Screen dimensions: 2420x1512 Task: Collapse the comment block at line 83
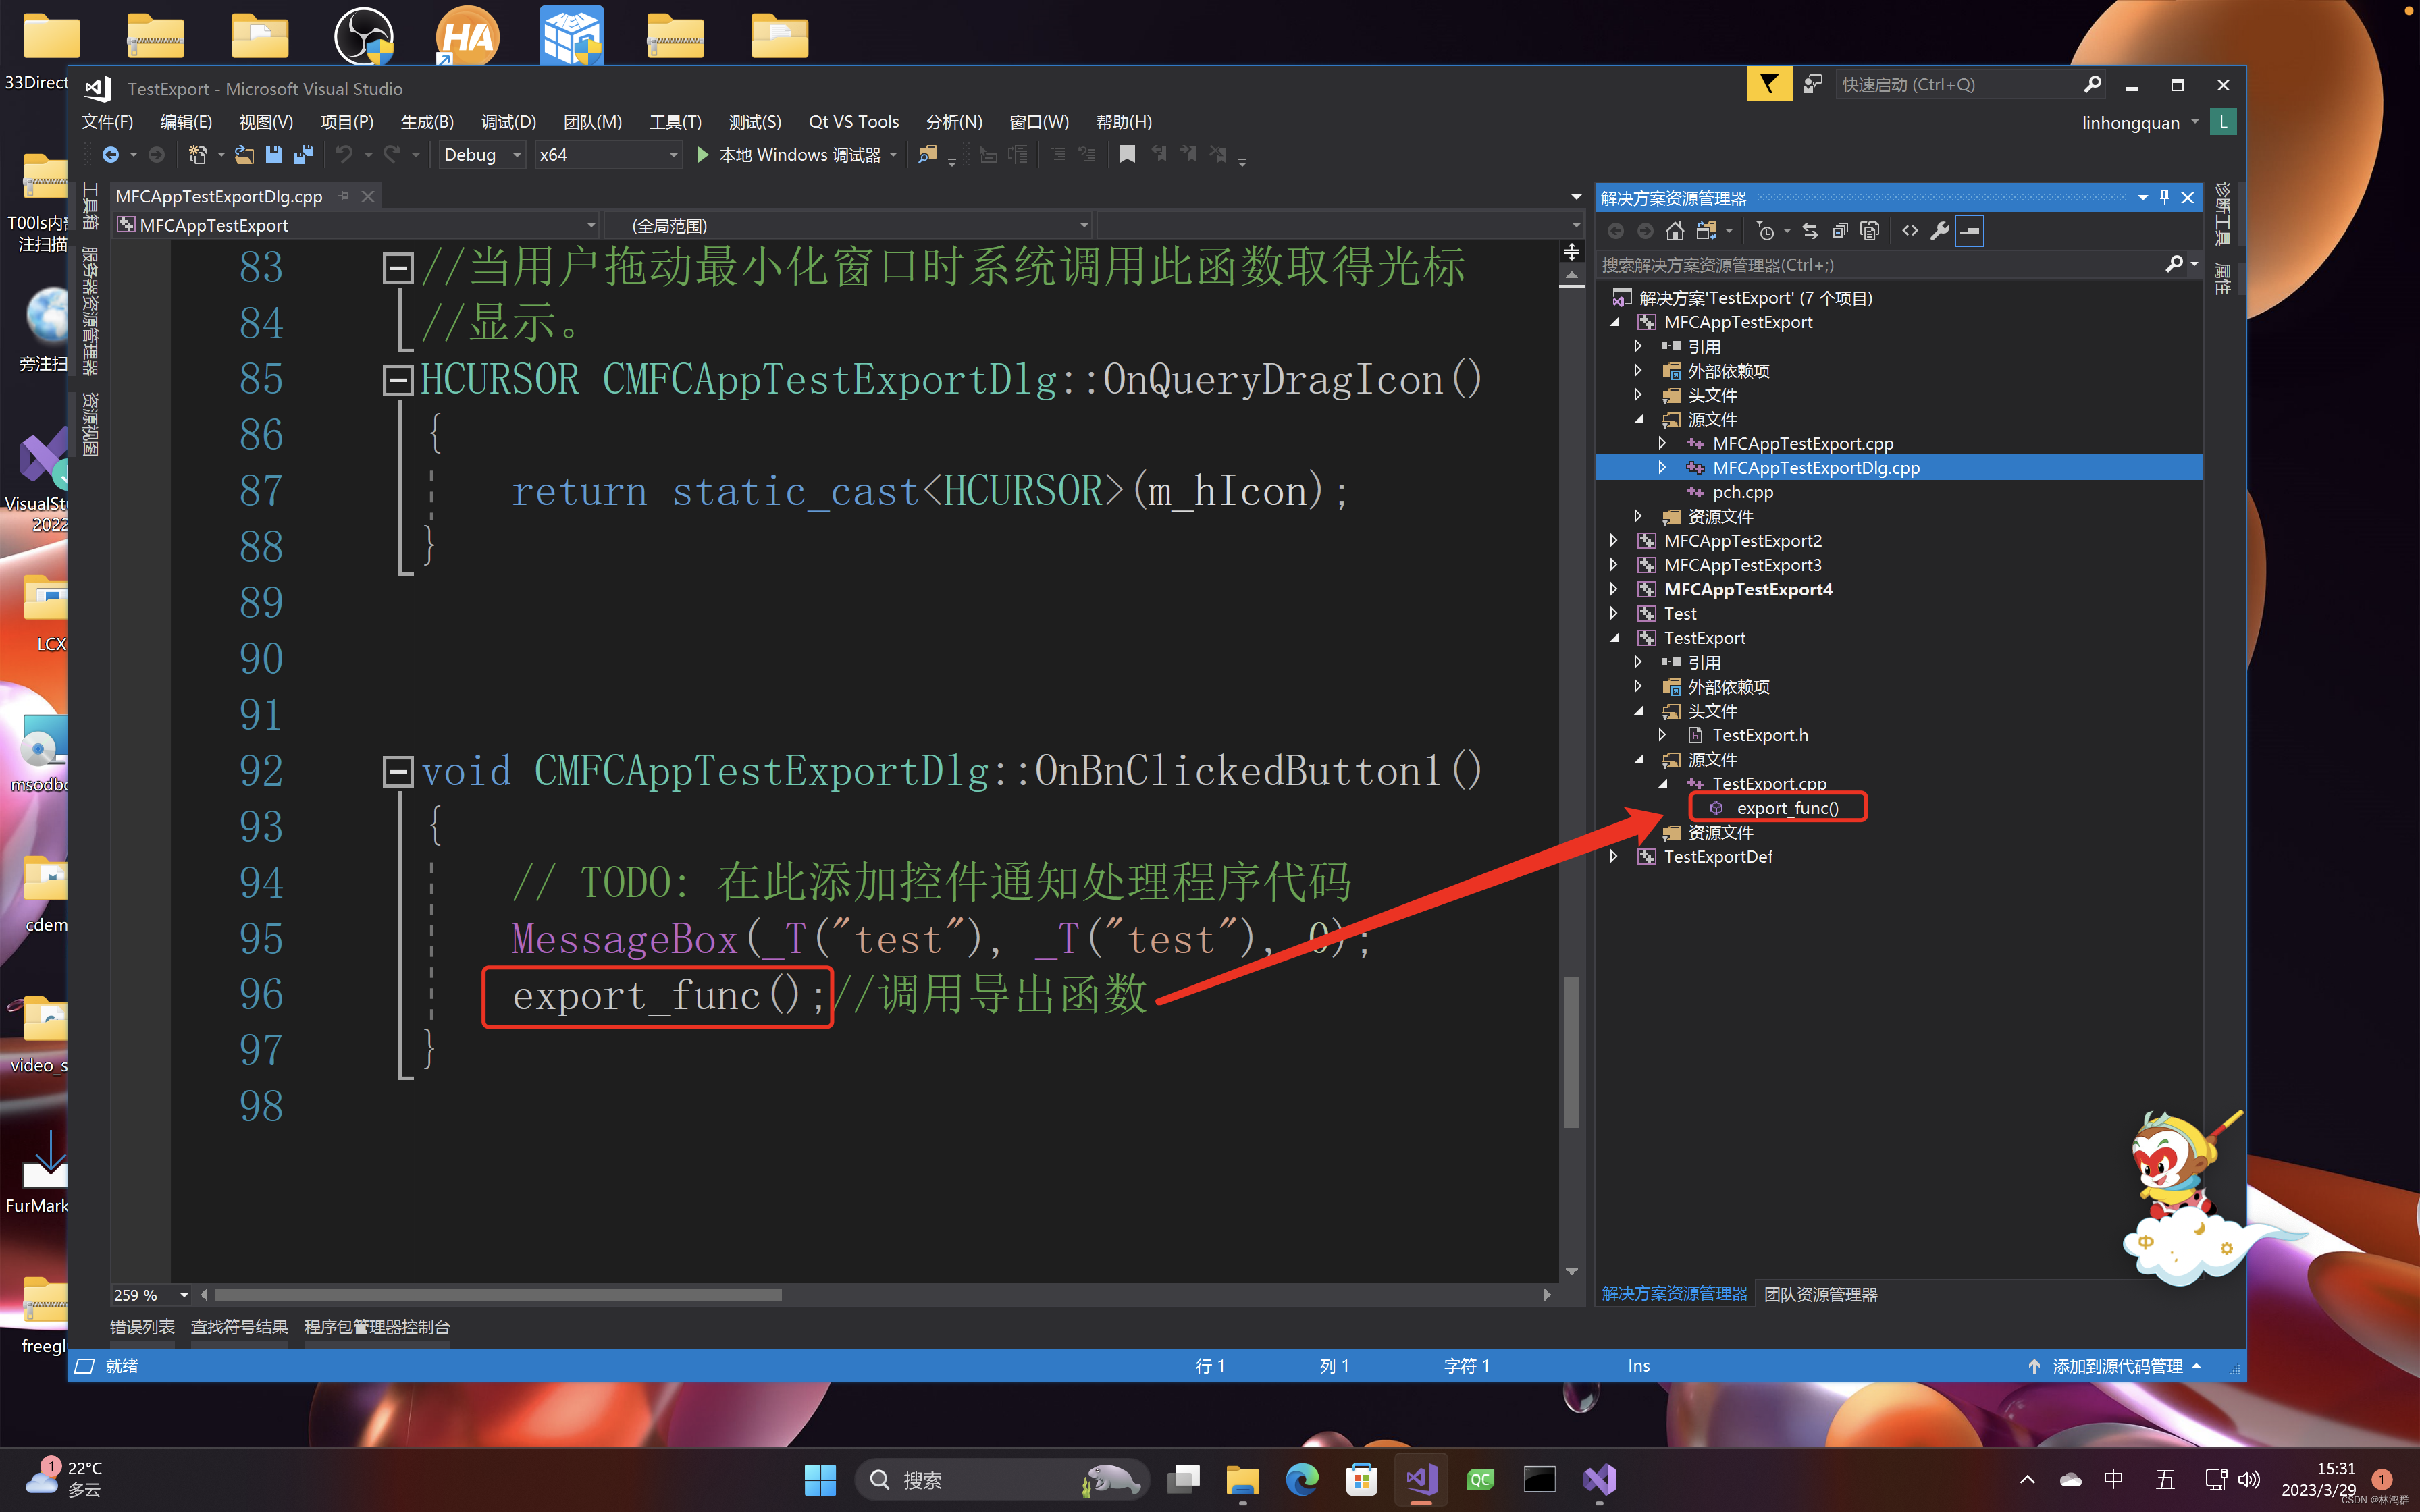coord(398,268)
